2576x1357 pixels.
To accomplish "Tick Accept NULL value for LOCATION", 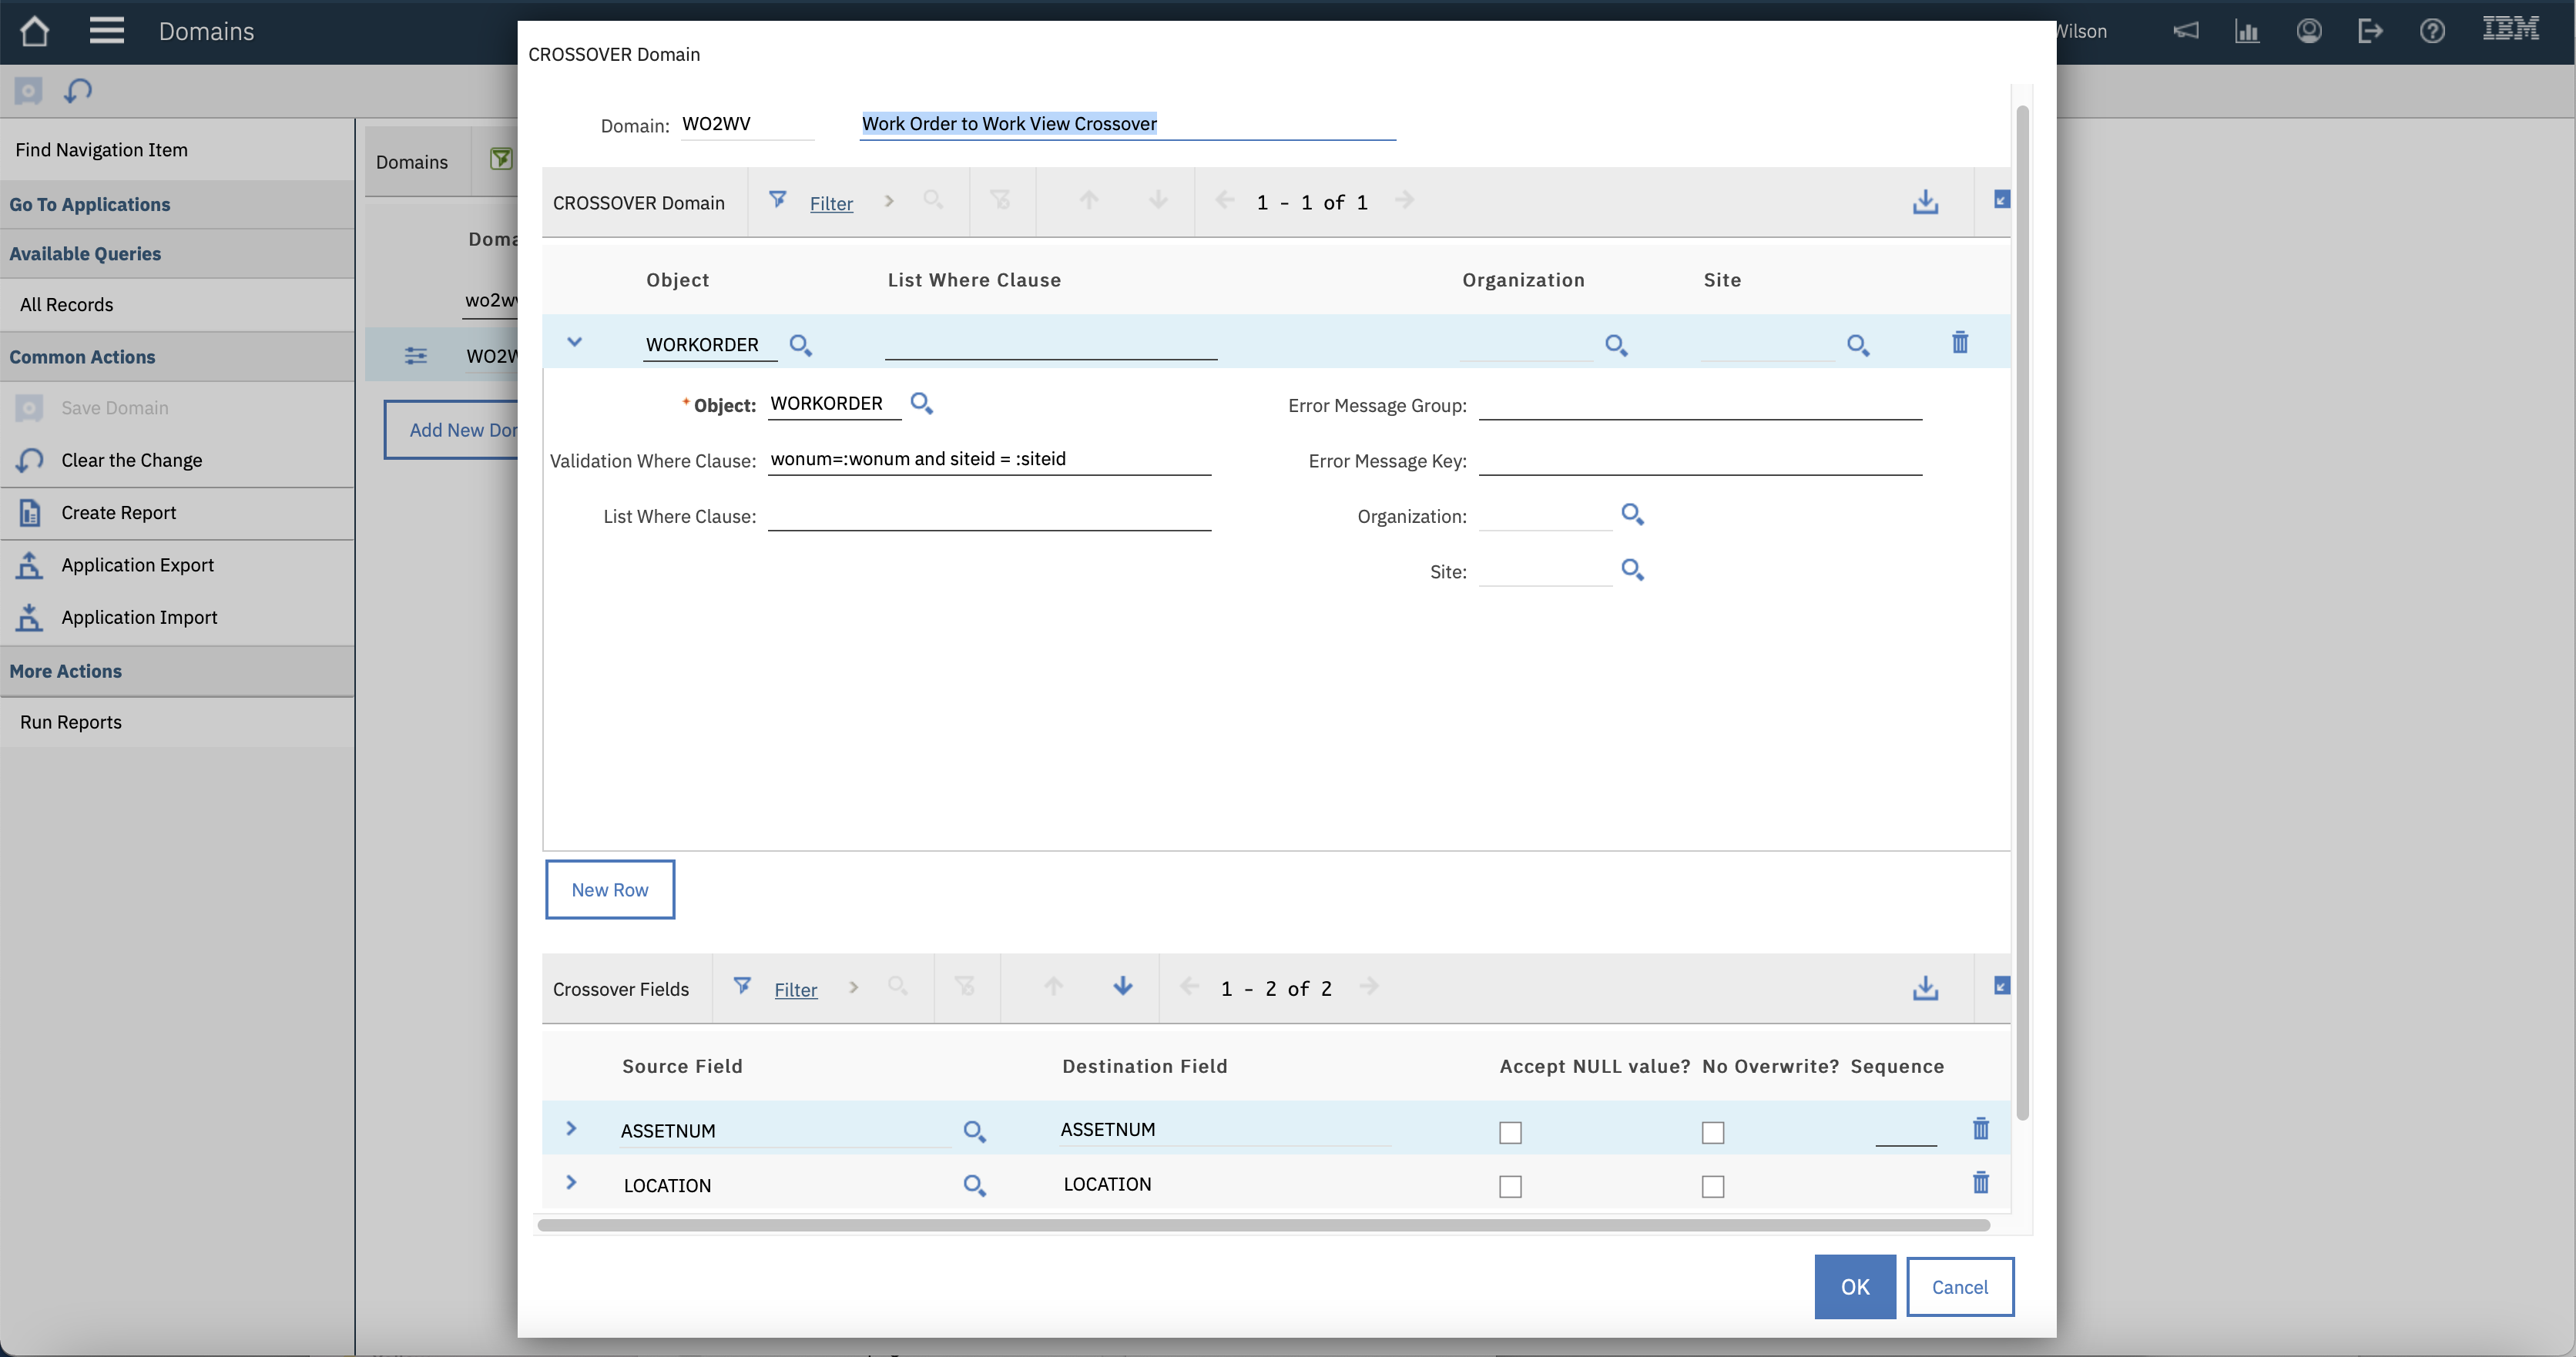I will coord(1510,1186).
